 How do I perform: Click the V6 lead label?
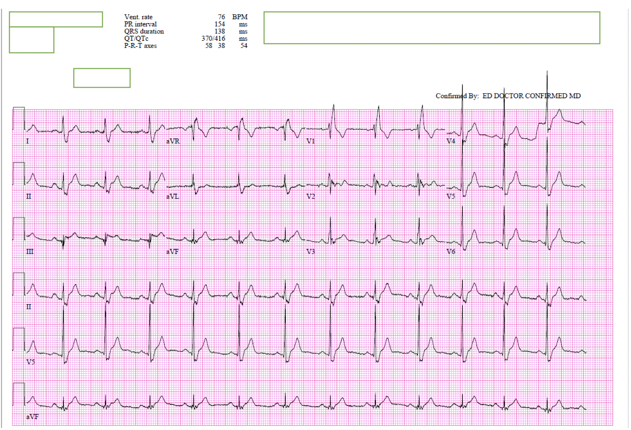point(451,252)
